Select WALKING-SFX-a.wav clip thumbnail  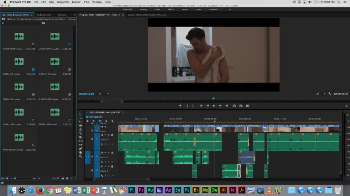(x=19, y=138)
